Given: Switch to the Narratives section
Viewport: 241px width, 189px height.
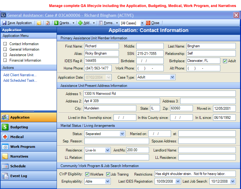Looking at the screenshot, I should (x=29, y=156).
